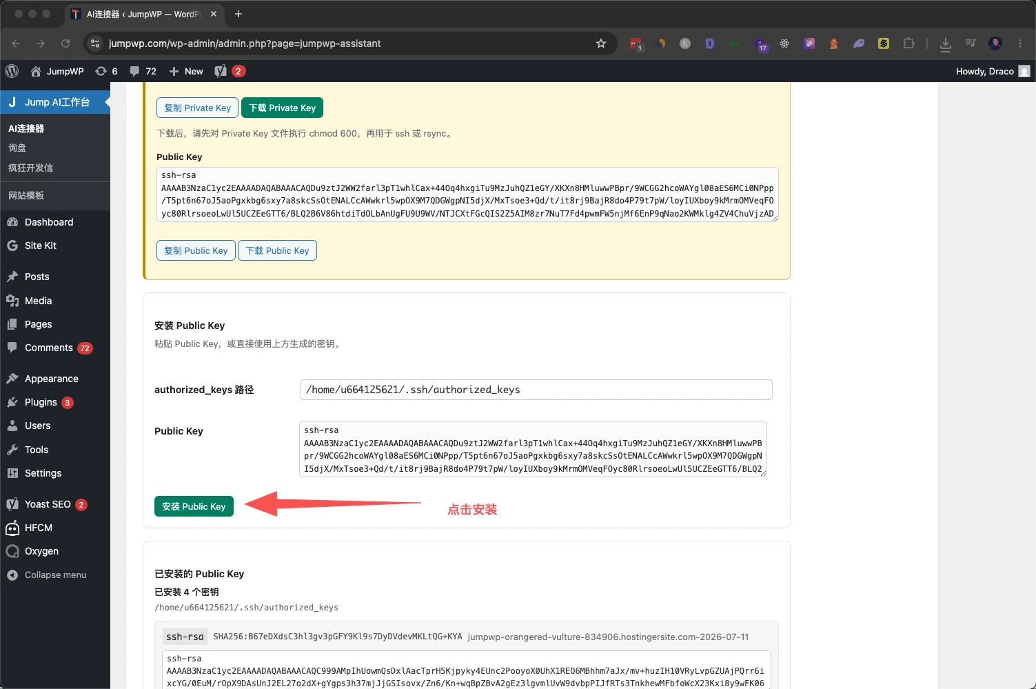Open Howdy, Draco account menu
This screenshot has width=1036, height=689.
coord(993,71)
